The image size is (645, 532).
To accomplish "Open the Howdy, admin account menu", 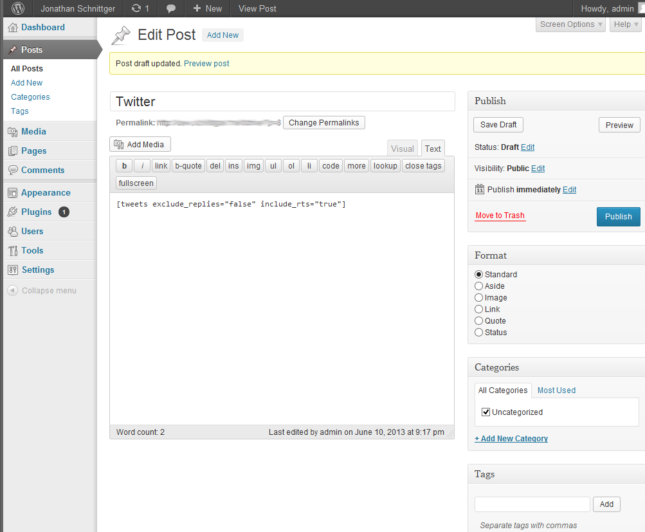I will [608, 8].
